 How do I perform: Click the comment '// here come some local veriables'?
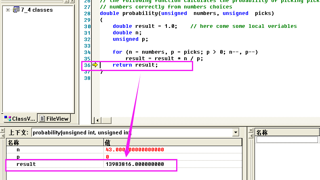(244, 26)
